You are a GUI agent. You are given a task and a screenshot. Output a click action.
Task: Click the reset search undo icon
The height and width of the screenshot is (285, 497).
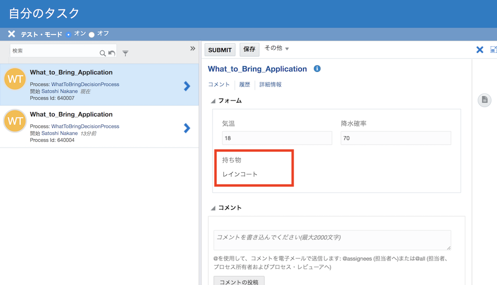point(112,53)
